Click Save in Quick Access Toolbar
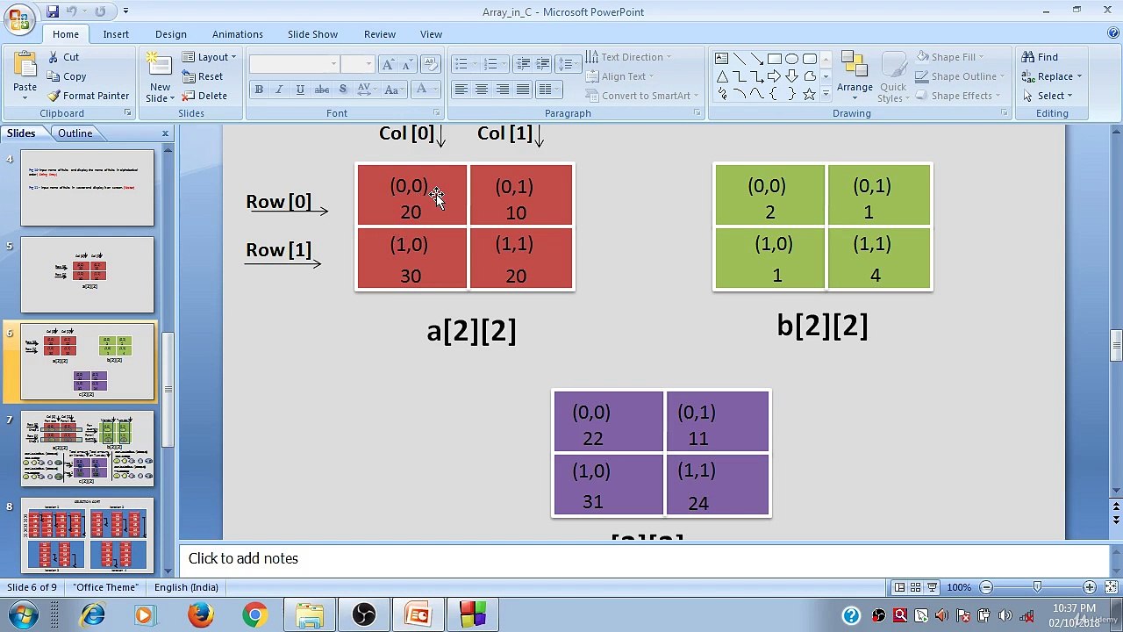The height and width of the screenshot is (632, 1123). tap(53, 11)
